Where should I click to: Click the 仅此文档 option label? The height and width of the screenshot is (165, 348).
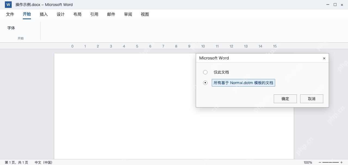click(x=221, y=72)
